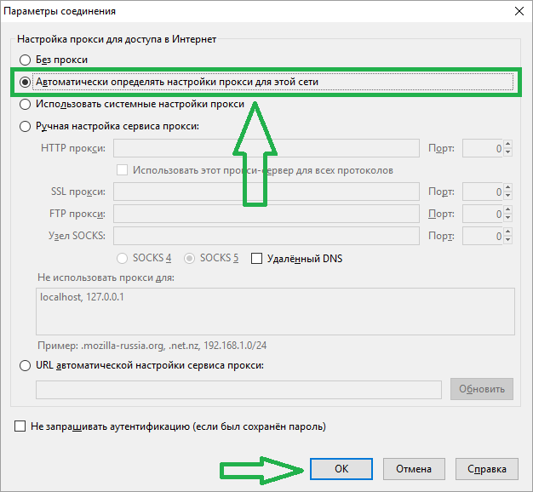The height and width of the screenshot is (492, 533).
Task: Select the 'Без прокси' radio option
Action: pyautogui.click(x=24, y=60)
